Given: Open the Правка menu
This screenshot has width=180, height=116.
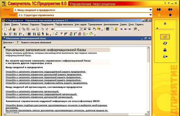Looking at the screenshot, I should coord(15,25).
